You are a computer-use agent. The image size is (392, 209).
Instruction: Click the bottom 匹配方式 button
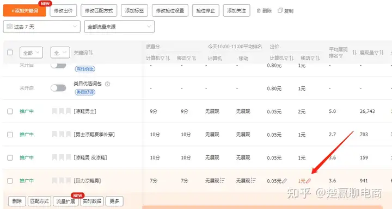click(40, 201)
